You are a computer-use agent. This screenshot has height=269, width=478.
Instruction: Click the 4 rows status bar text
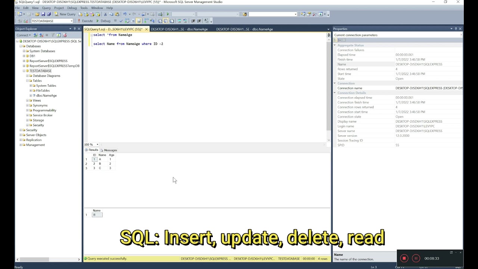pos(322,259)
